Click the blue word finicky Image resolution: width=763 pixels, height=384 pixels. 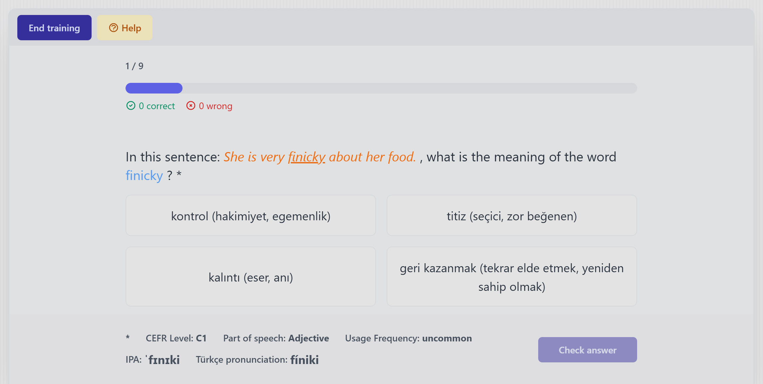tap(144, 175)
